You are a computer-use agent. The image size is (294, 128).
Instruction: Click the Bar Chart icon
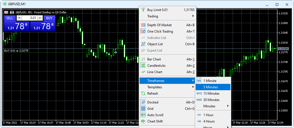click(143, 59)
